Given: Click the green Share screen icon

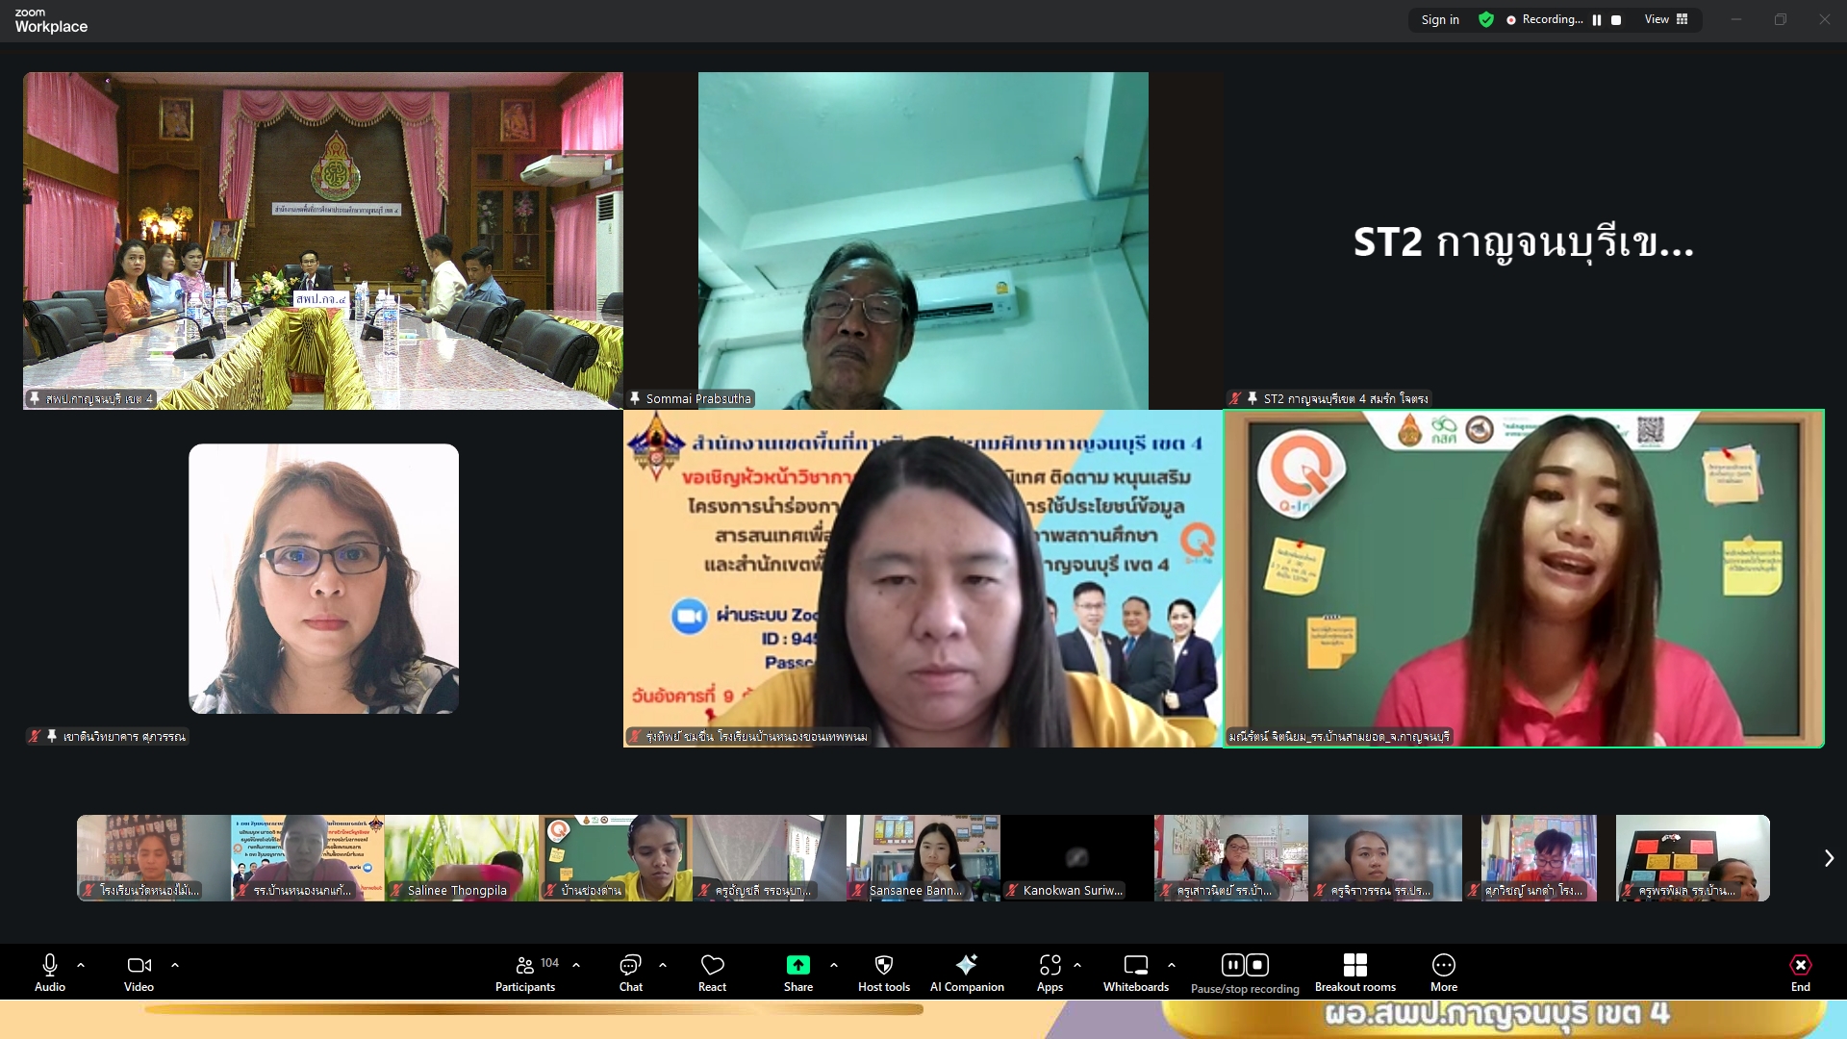Looking at the screenshot, I should click(797, 965).
